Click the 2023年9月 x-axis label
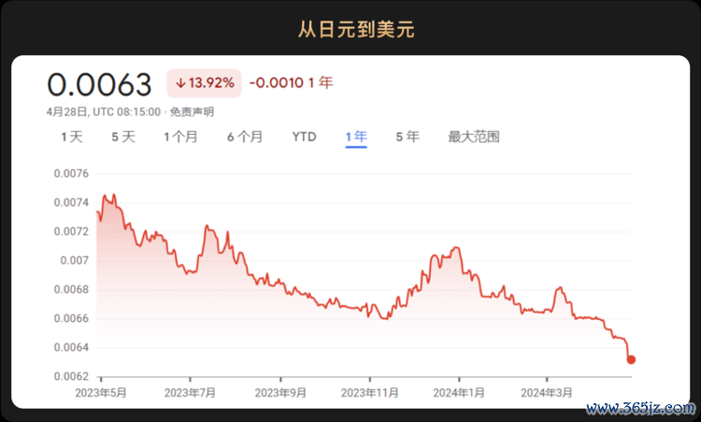 coord(280,391)
